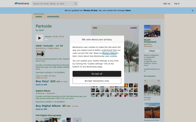Open Fleeting and Finite album thumbnail
Image resolution: width=196 pixels, height=122 pixels.
click(x=152, y=110)
